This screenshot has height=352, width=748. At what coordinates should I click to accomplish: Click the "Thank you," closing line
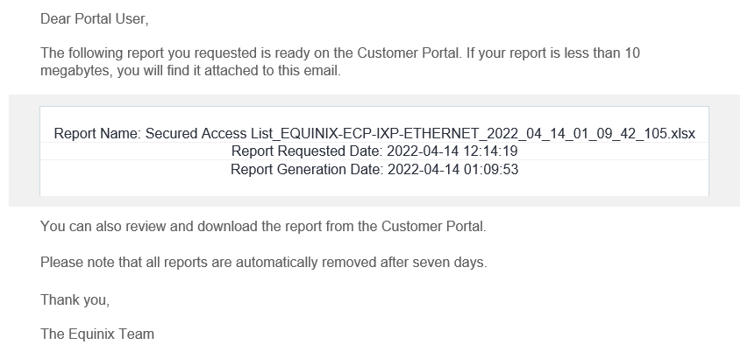point(75,300)
